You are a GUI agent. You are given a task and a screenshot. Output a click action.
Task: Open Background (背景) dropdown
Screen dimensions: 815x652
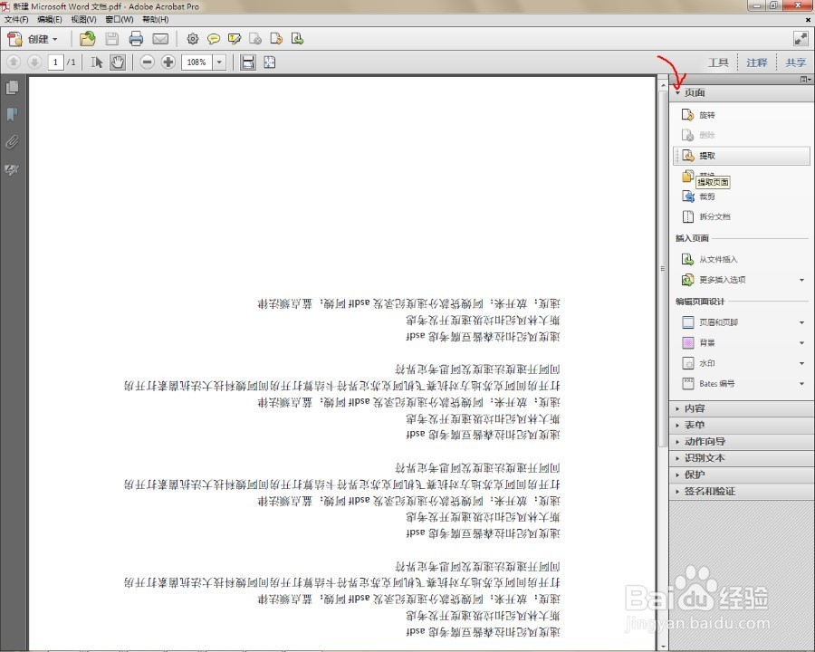click(802, 342)
